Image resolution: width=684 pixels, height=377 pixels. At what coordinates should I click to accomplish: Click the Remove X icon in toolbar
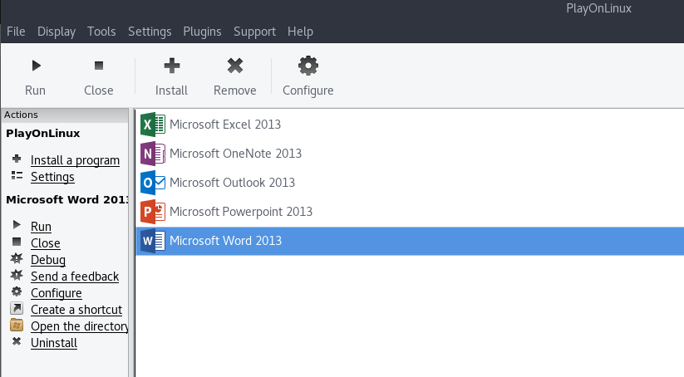click(x=235, y=66)
